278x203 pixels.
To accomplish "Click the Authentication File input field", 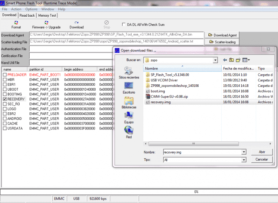I will (71, 49).
